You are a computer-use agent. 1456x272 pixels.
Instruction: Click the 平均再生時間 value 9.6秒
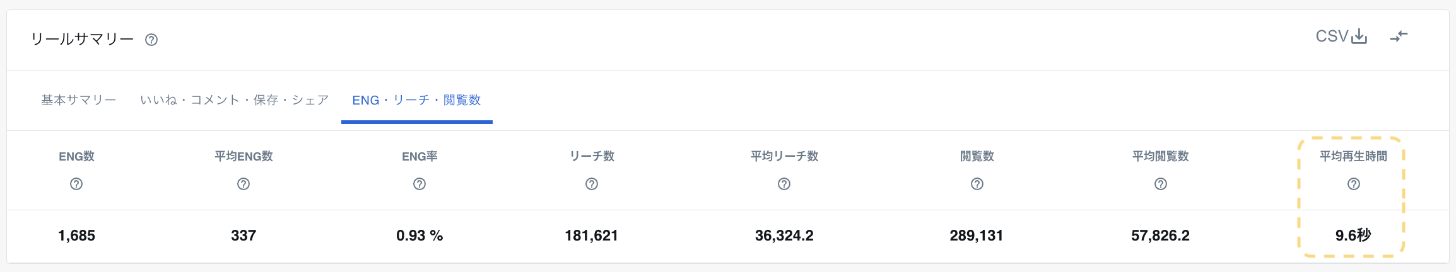point(1353,235)
